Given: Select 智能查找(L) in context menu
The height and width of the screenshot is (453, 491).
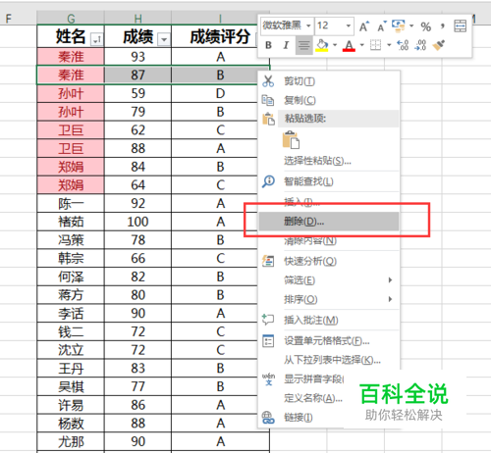Looking at the screenshot, I should pos(329,181).
